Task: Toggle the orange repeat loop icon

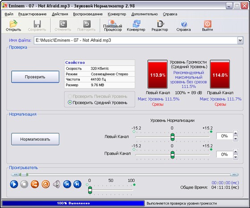Action: [46, 184]
